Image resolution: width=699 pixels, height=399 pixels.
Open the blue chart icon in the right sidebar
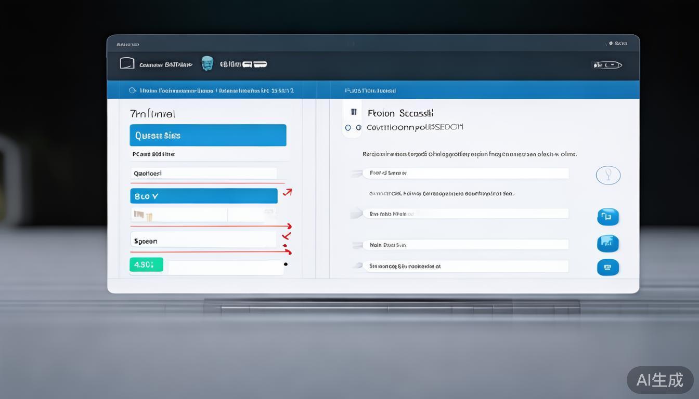pyautogui.click(x=608, y=243)
